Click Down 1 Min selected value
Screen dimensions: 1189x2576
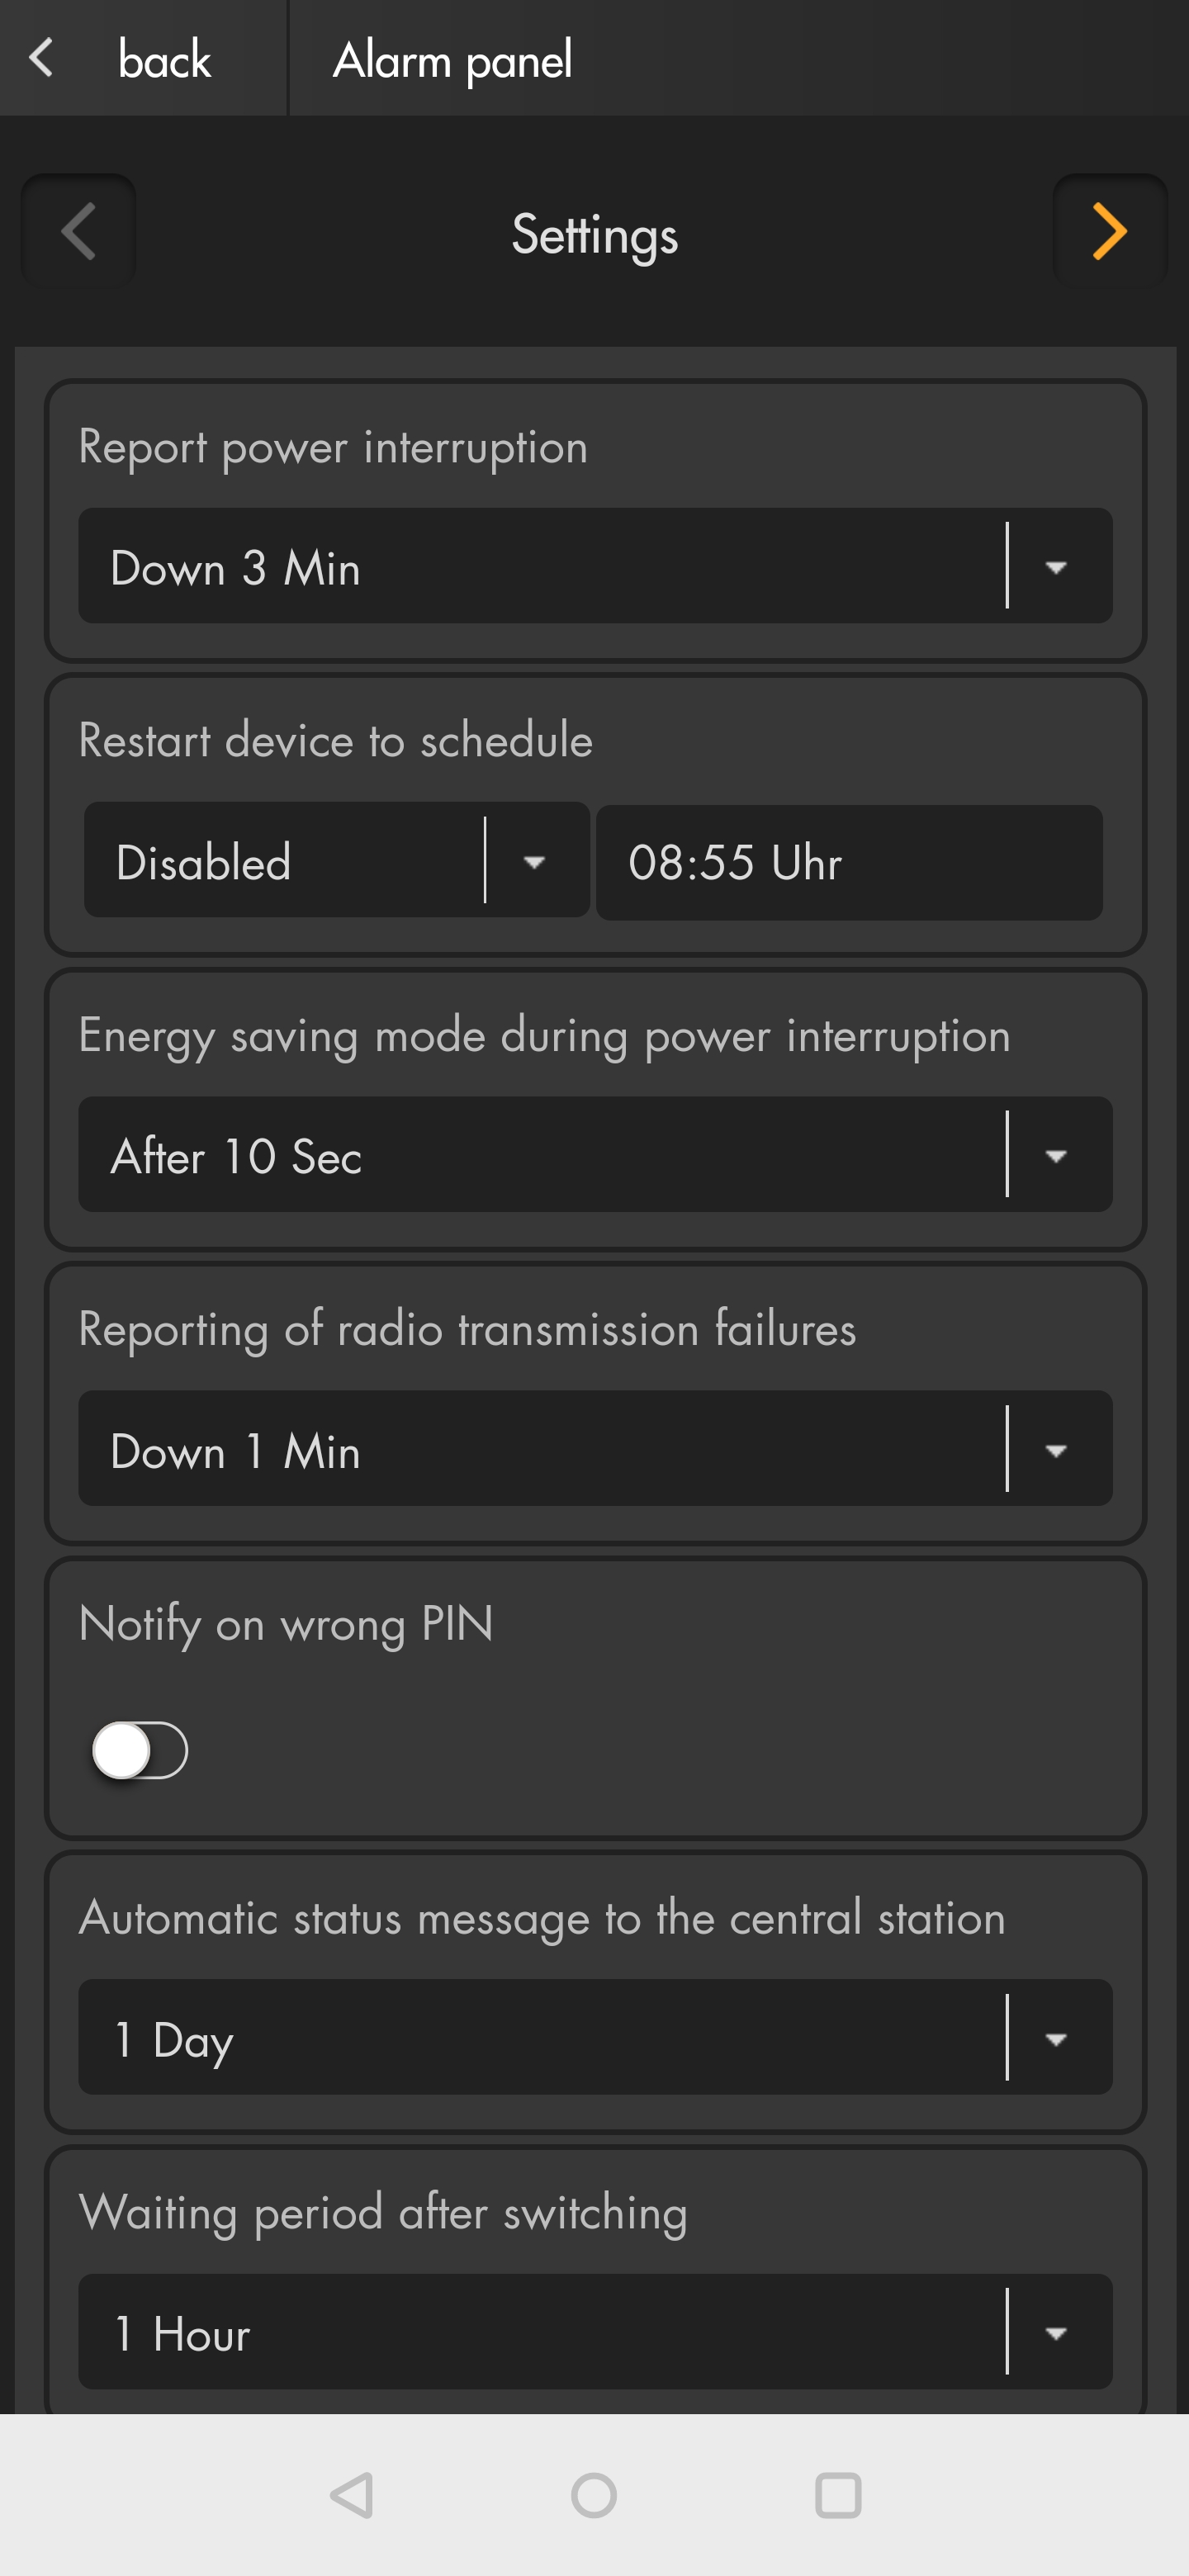click(236, 1451)
